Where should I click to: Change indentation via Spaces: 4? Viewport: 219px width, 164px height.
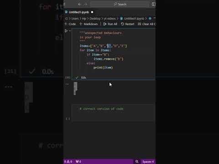(x=148, y=162)
